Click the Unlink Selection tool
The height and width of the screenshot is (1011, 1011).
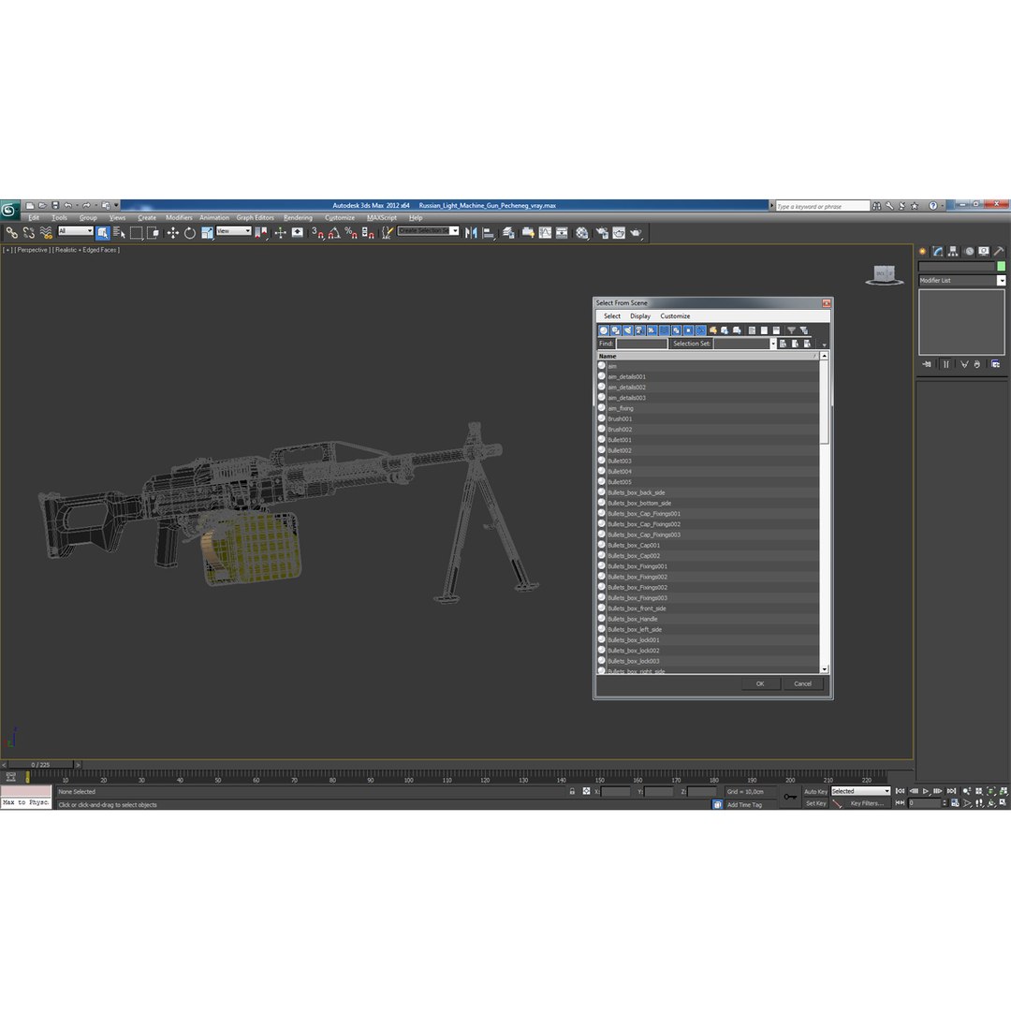[x=29, y=233]
